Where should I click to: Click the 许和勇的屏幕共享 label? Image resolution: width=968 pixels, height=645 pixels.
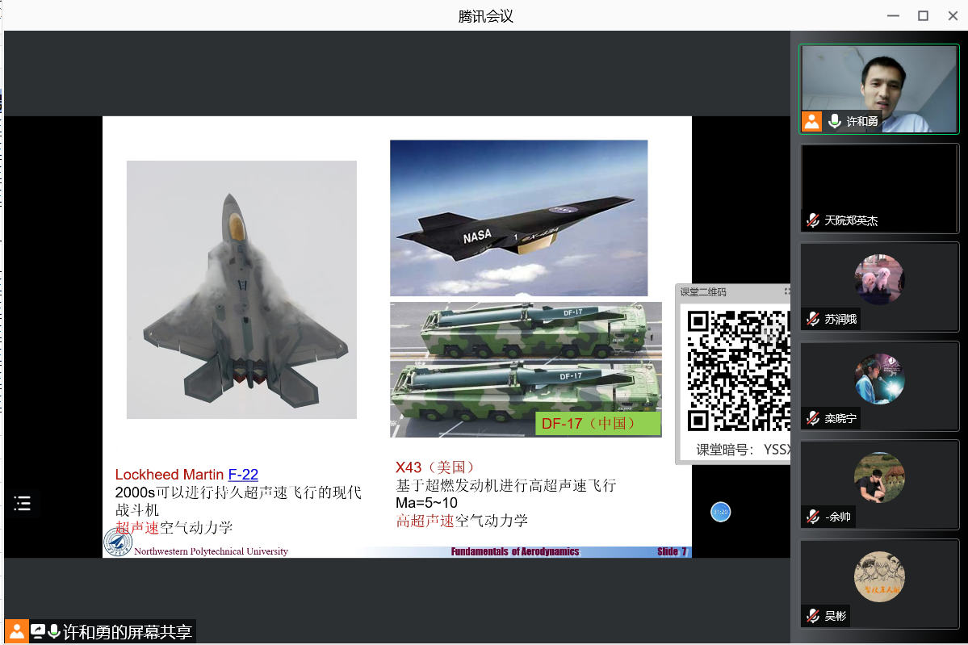[128, 631]
